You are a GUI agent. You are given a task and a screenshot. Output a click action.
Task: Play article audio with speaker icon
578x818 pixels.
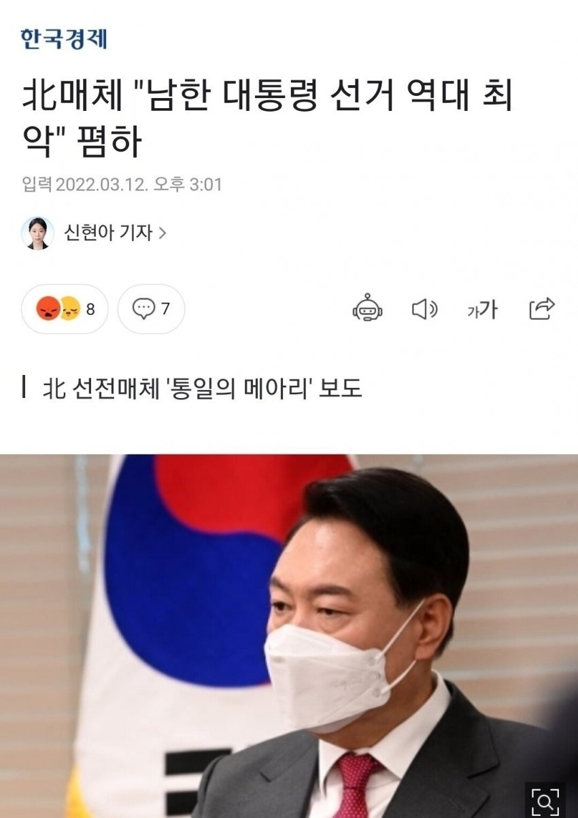pos(425,310)
